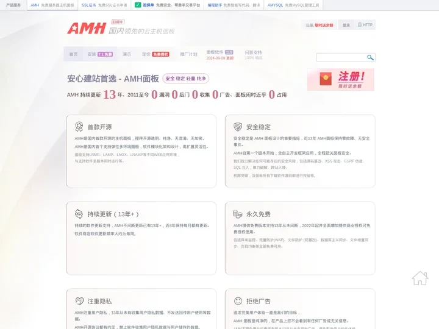Click the smiley icon beside 拒绝广告
Screen dimensions: 439x329
pyautogui.click(x=238, y=301)
